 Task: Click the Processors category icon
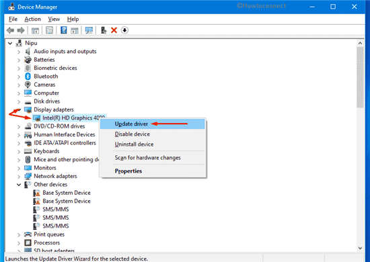pyautogui.click(x=28, y=243)
